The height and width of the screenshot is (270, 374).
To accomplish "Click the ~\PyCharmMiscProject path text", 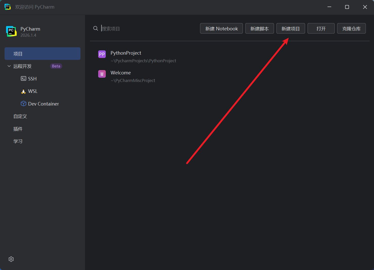I will coord(133,80).
